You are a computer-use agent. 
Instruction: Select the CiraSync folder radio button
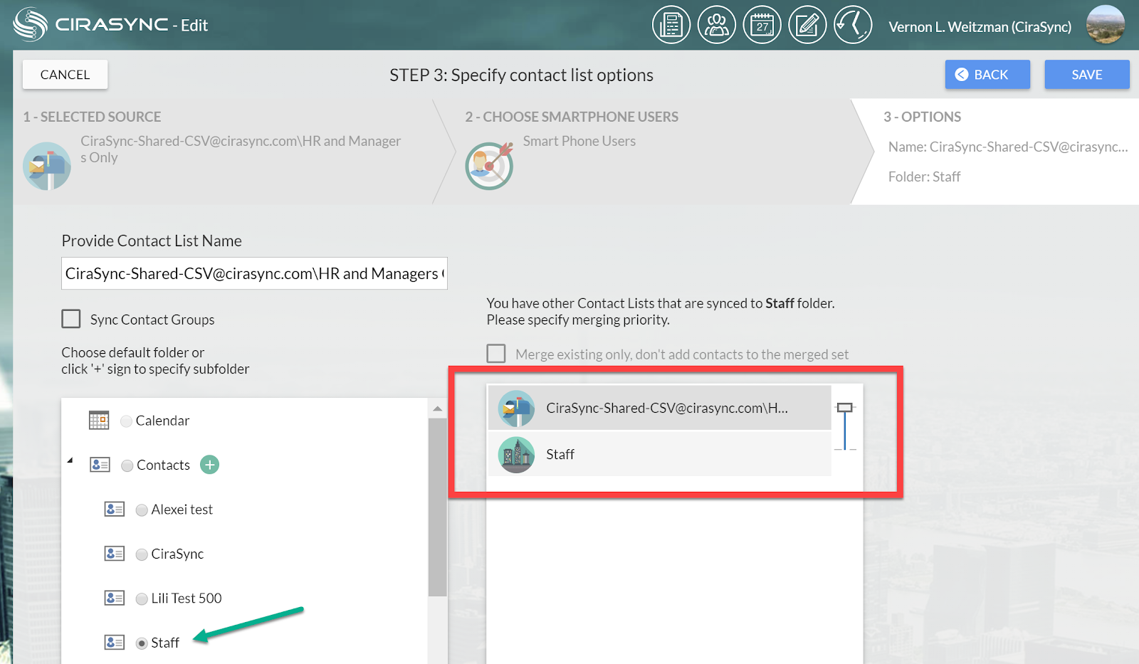[142, 554]
